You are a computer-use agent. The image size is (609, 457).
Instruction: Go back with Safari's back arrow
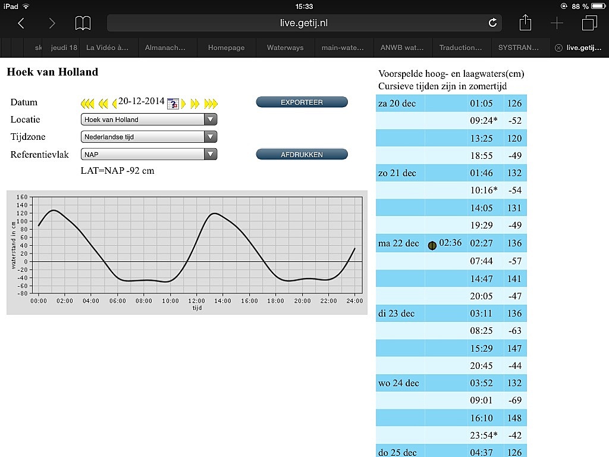[21, 23]
